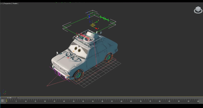Select the car's left eye
This screenshot has height=108, width=203.
[x=76, y=48]
